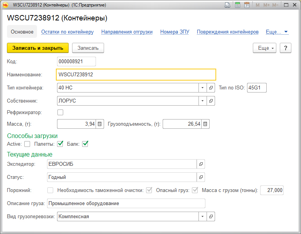Image resolution: width=301 pixels, height=234 pixels.
Task: Open Повреждения контейнеров tab
Action: pos(228,32)
